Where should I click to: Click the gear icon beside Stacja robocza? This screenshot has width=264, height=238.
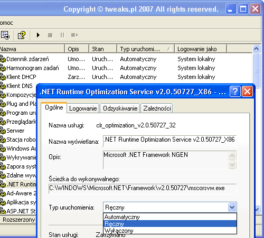3,140
